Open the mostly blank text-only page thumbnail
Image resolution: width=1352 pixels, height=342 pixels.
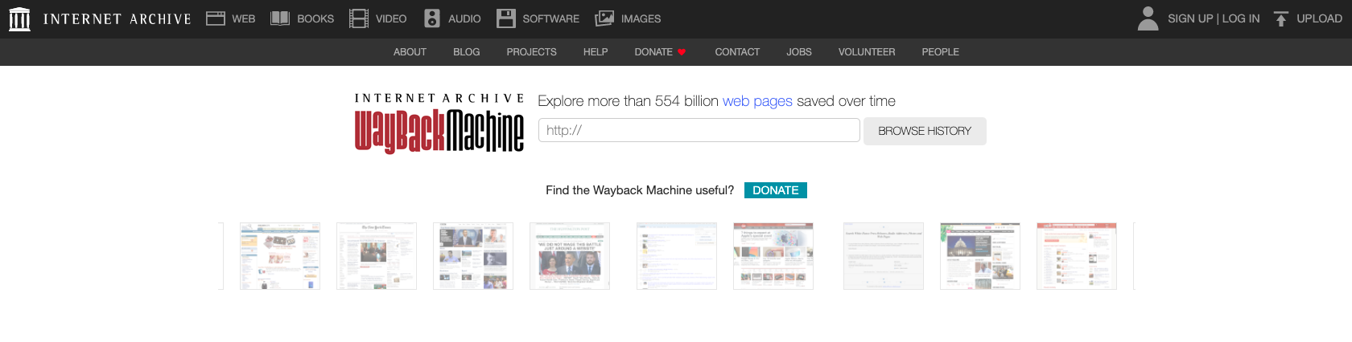(884, 256)
